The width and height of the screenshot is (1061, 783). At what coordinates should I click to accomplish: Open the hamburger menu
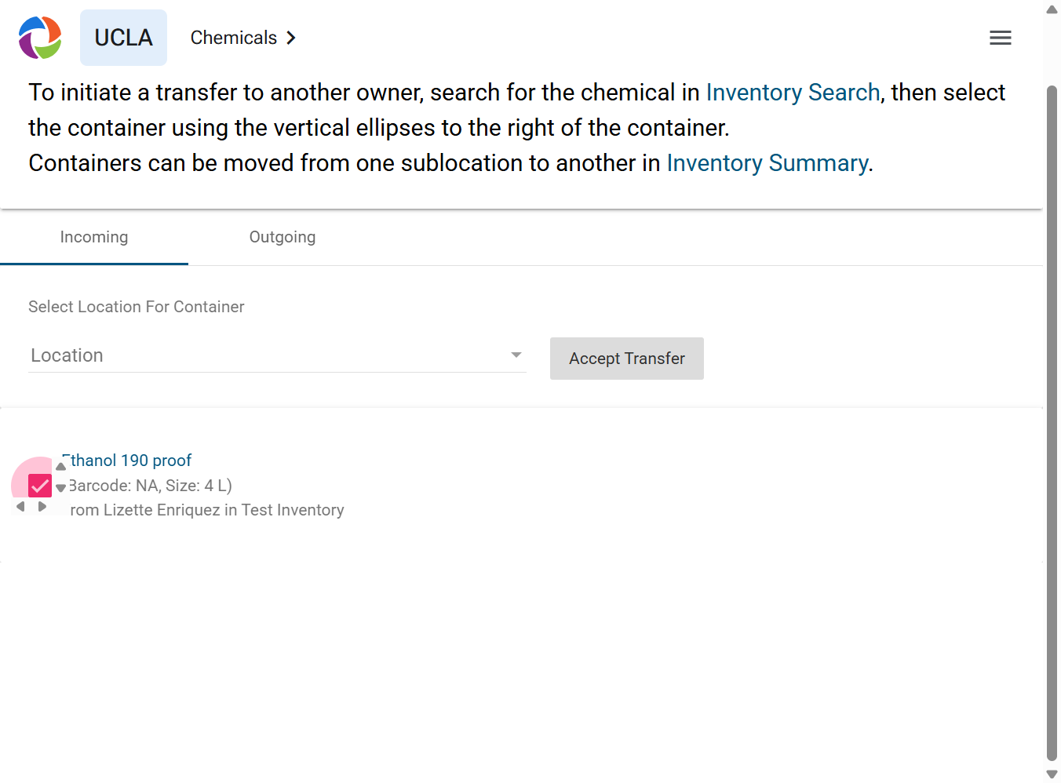coord(1001,38)
